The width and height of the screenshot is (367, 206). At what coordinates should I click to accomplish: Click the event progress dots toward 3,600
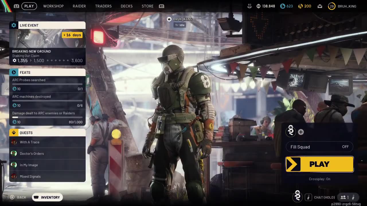tap(58, 61)
